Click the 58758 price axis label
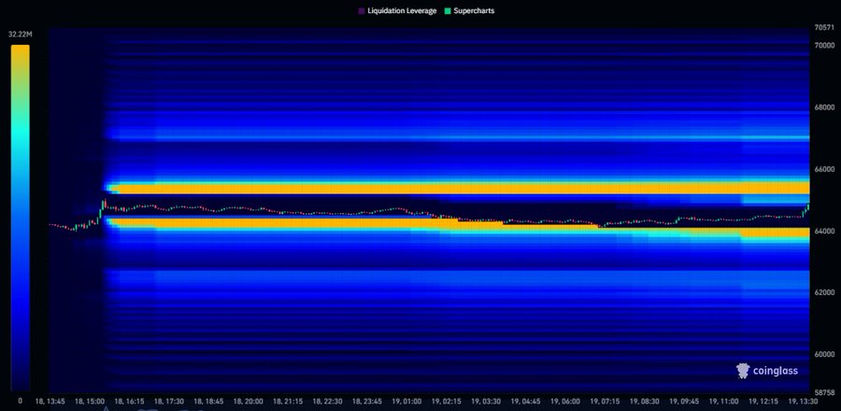This screenshot has height=411, width=841. click(x=824, y=392)
